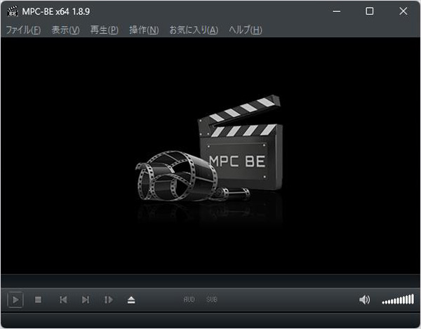Close the MPC-BE window
421x329 pixels.
pos(403,11)
